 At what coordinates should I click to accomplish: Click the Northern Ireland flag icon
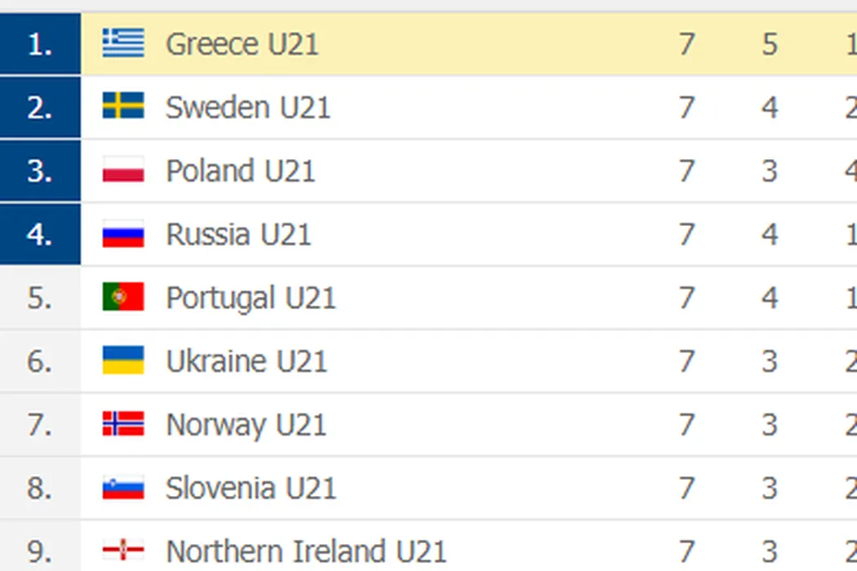[x=123, y=551]
